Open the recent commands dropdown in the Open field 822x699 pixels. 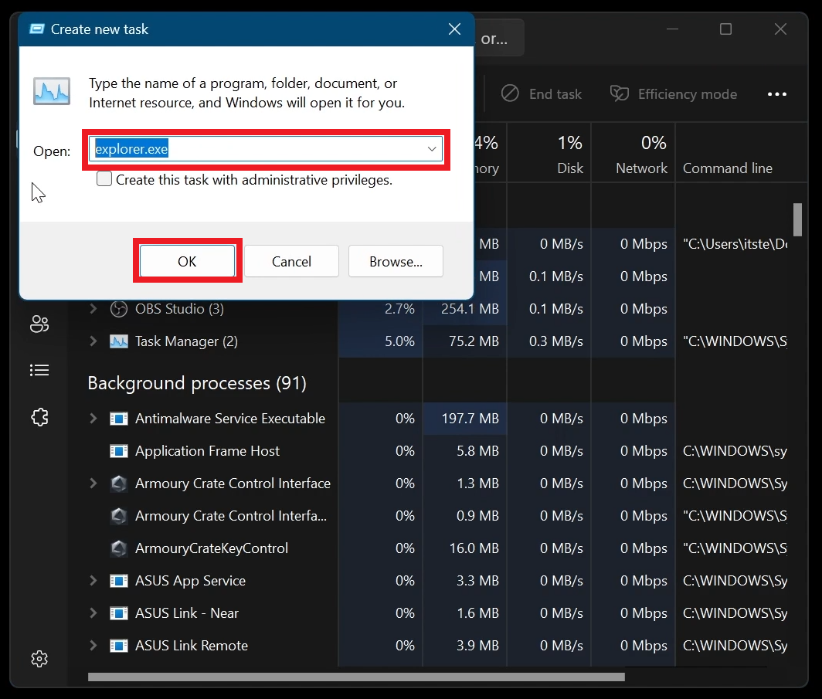(432, 151)
